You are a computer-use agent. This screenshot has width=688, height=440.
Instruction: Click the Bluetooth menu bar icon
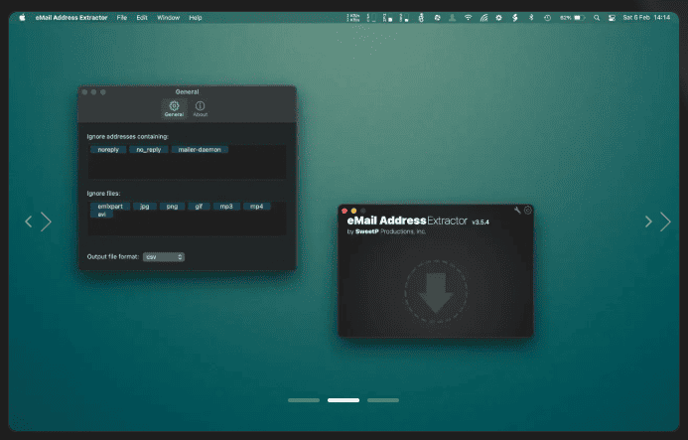point(531,18)
